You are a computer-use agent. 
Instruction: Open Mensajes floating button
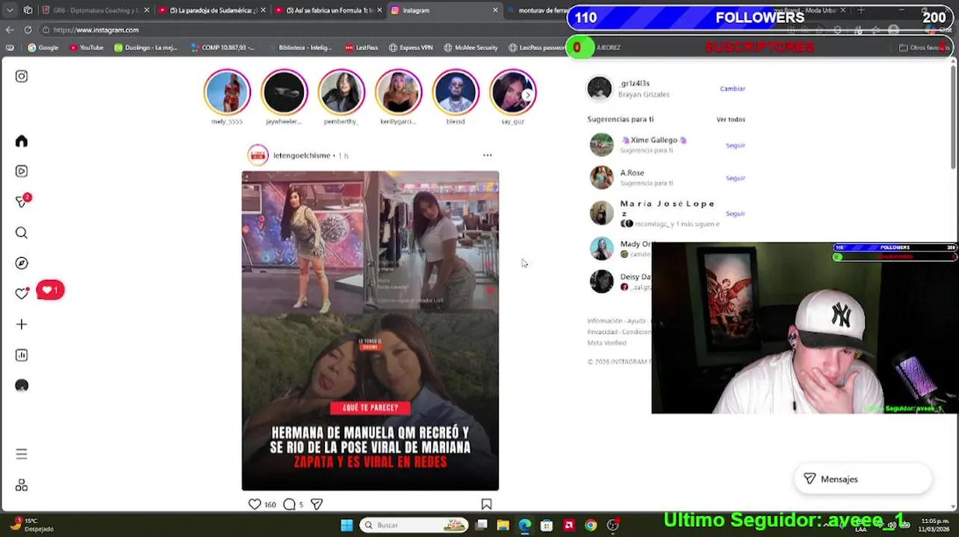[863, 479]
